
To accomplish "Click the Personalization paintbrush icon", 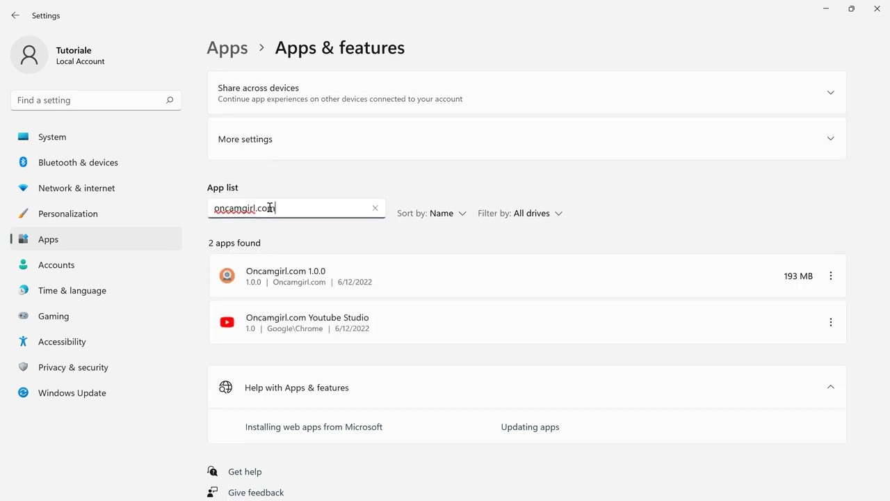I will point(24,214).
